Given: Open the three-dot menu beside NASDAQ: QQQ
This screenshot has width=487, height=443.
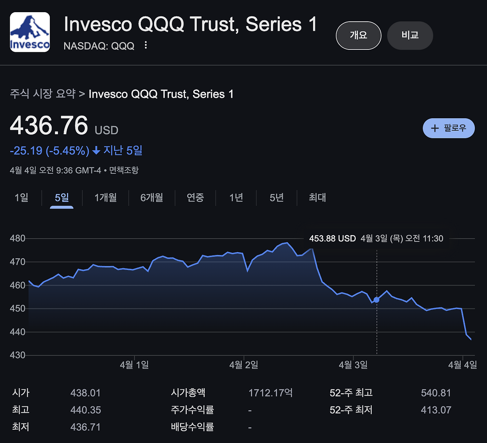Looking at the screenshot, I should point(146,46).
